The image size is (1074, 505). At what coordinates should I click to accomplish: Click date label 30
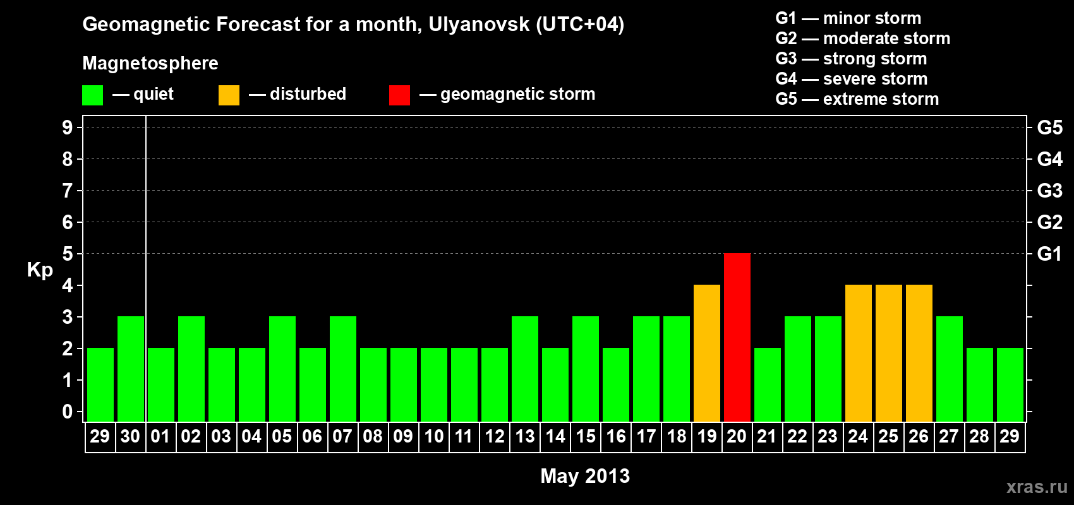pos(130,437)
